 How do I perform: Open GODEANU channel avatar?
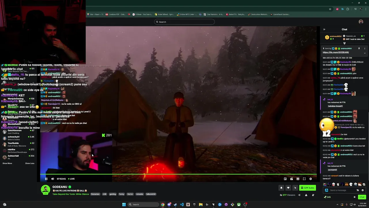point(45,190)
